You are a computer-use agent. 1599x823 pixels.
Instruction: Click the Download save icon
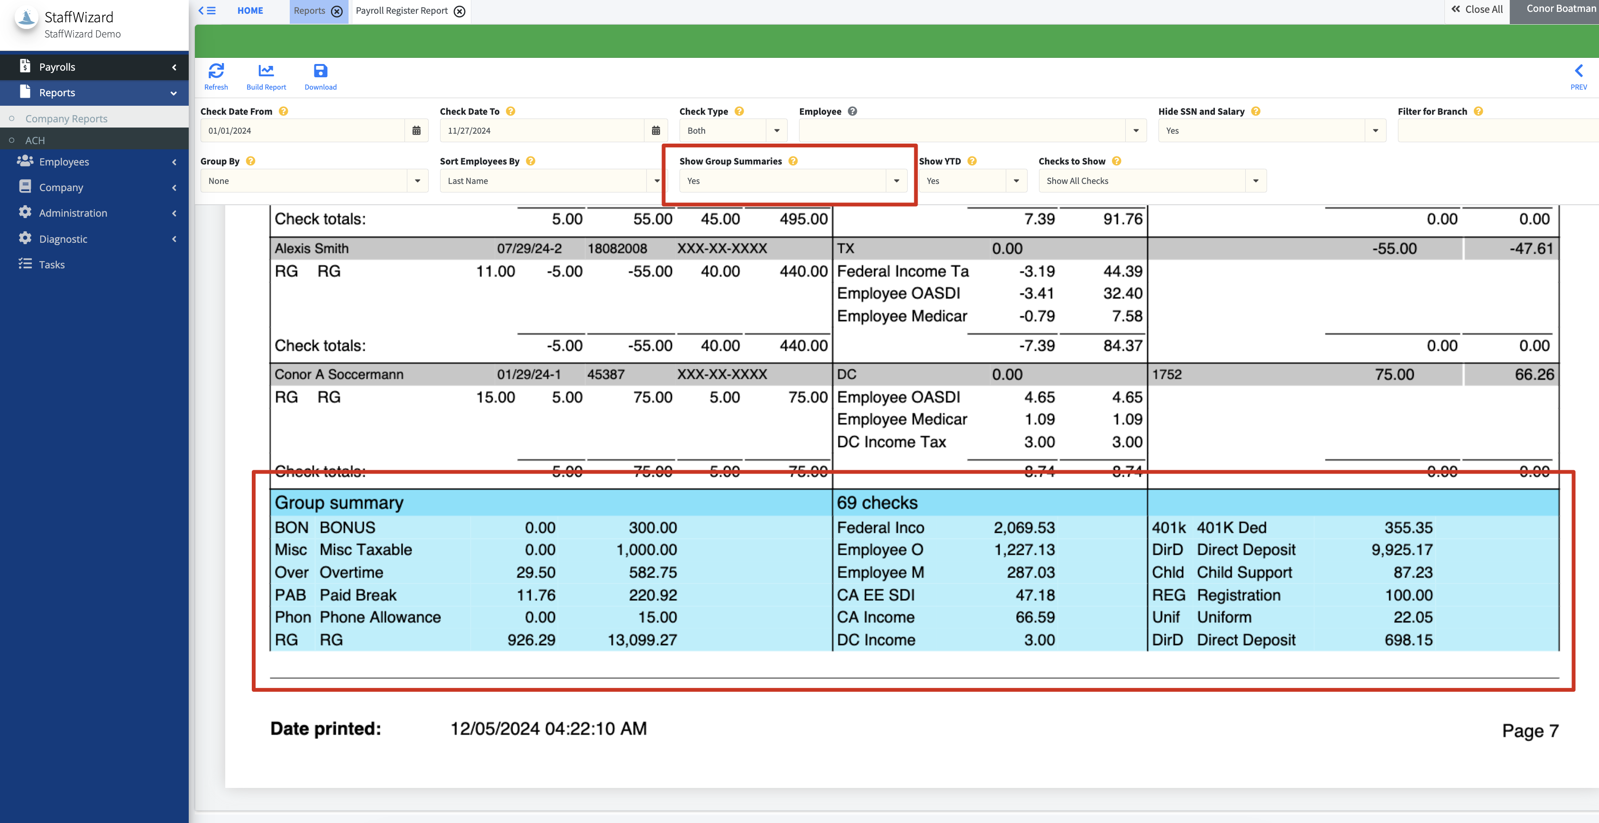tap(320, 71)
